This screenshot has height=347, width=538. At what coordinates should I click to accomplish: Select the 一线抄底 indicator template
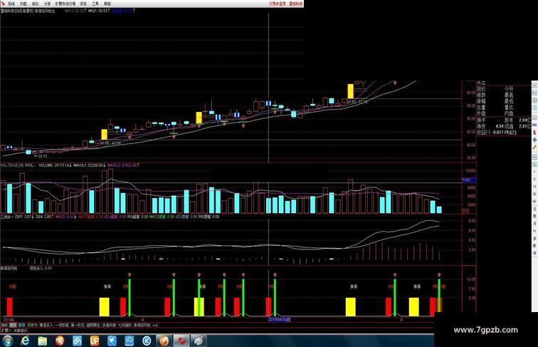click(x=62, y=325)
